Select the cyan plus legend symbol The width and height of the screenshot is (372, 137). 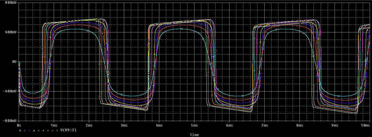pyautogui.click(x=44, y=130)
